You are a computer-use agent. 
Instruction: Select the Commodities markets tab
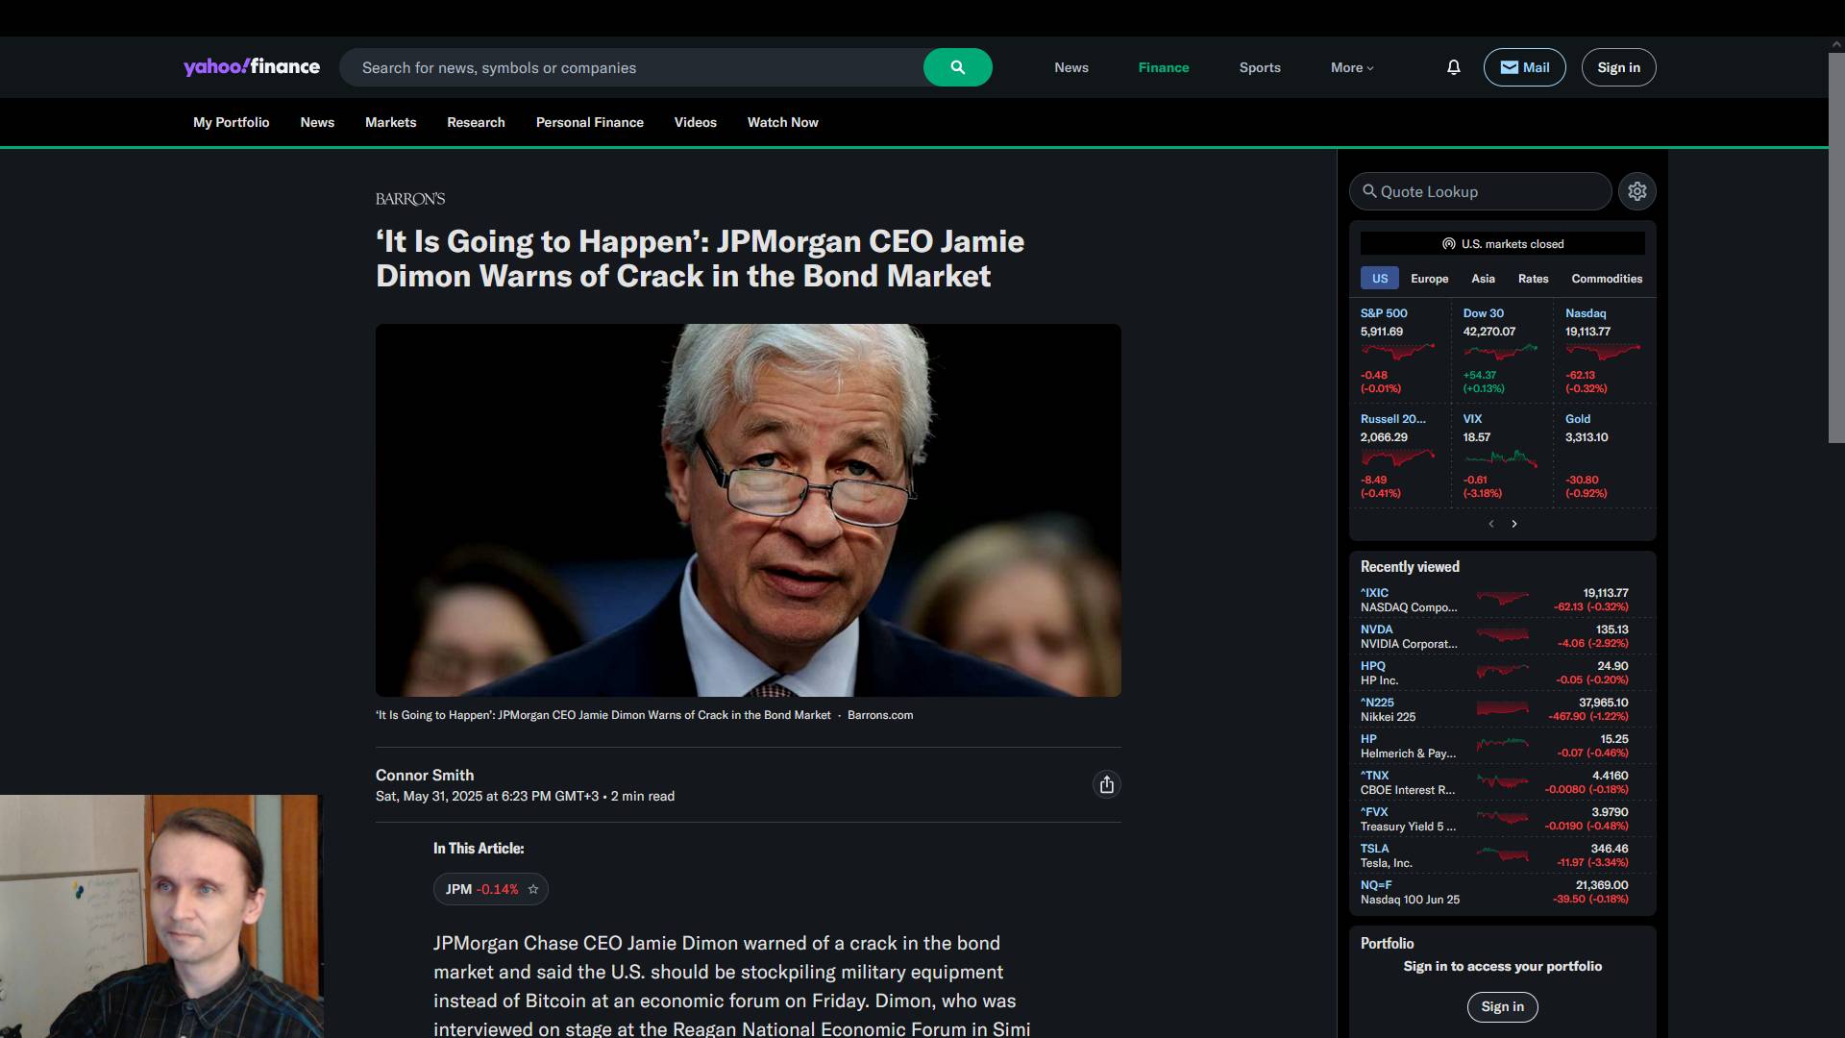coord(1607,279)
